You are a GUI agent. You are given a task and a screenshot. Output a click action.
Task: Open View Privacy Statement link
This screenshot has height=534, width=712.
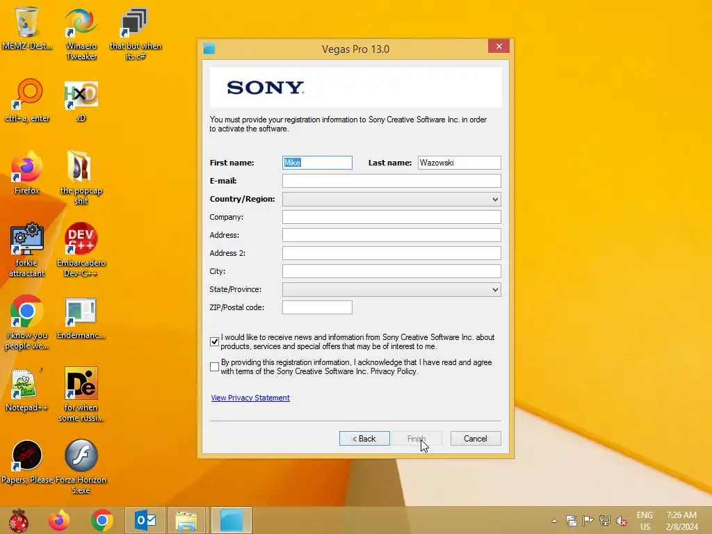pyautogui.click(x=250, y=398)
